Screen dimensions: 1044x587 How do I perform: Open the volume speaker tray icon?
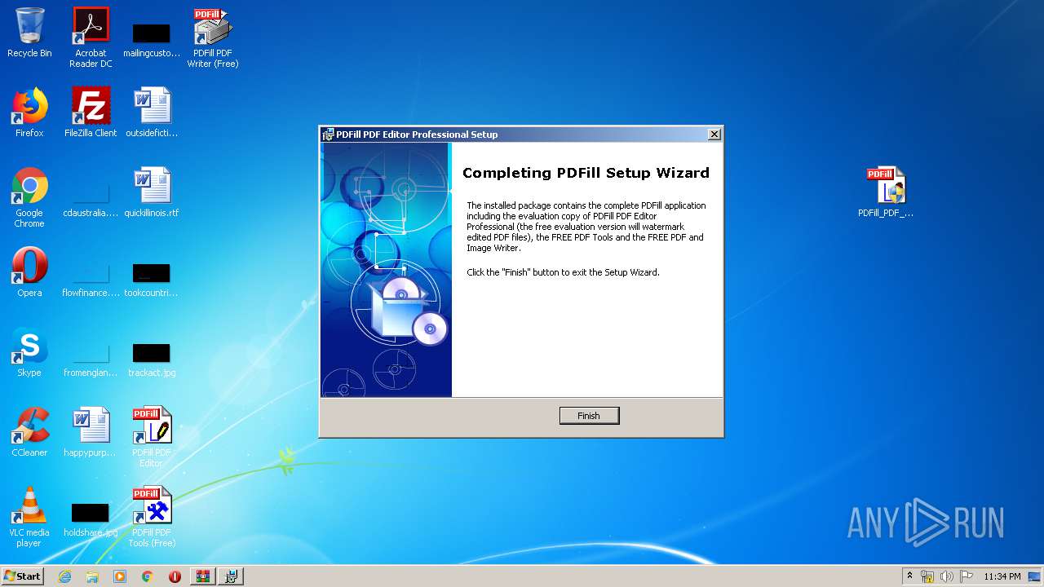click(x=947, y=576)
